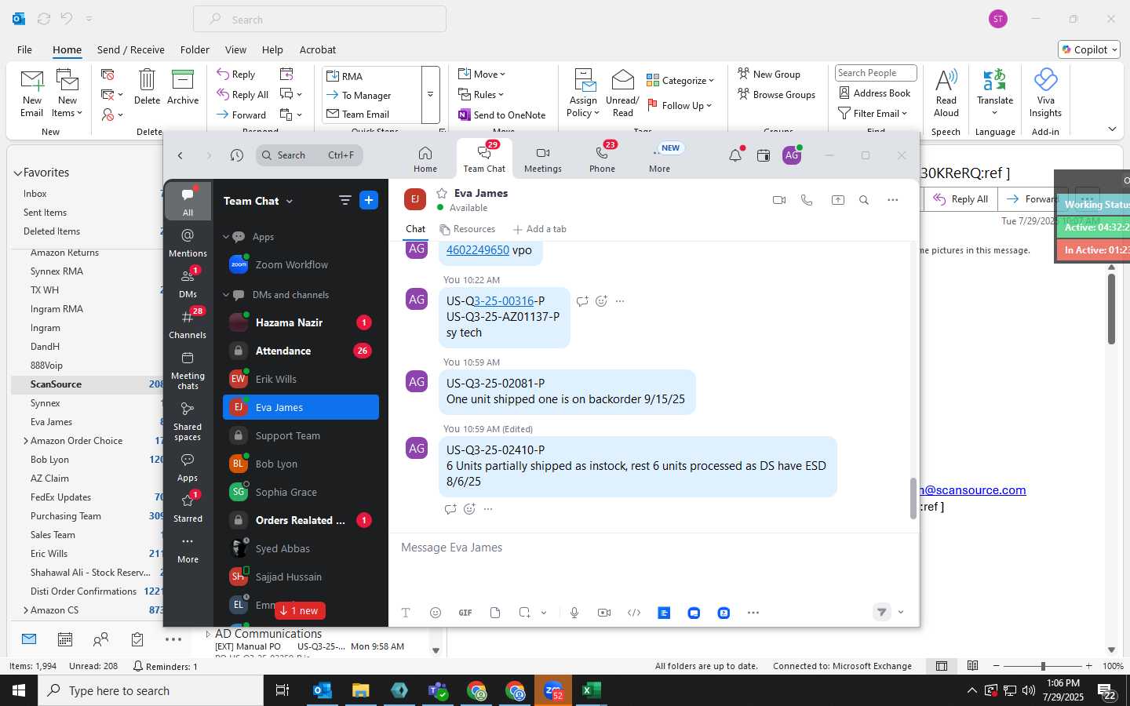Start a new chat with plus button
The image size is (1130, 706).
click(369, 200)
